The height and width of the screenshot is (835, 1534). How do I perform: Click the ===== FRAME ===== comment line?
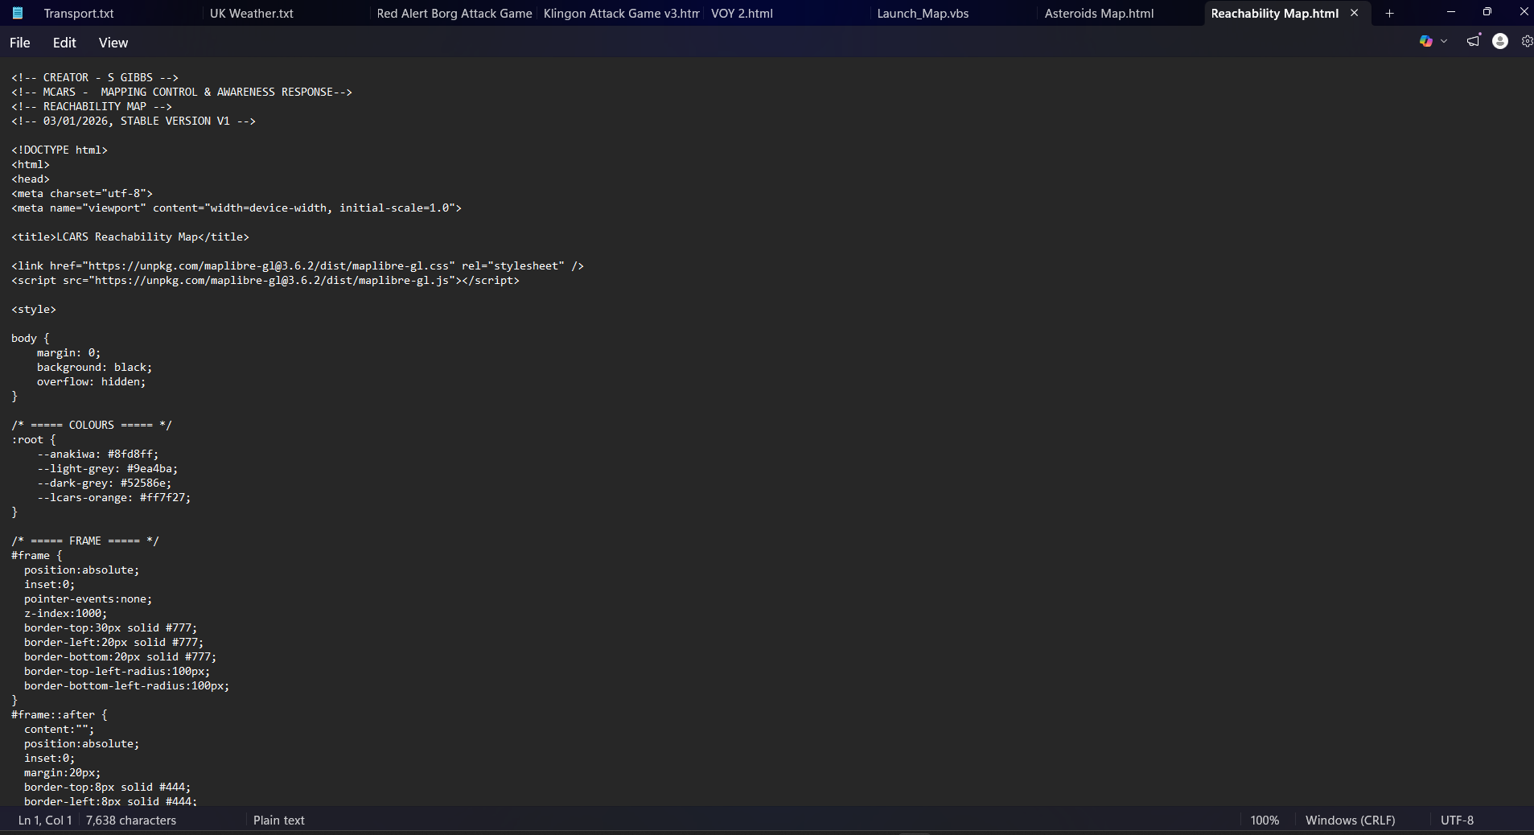coord(85,541)
